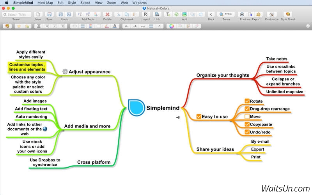Open the topic border shape option

click(x=74, y=26)
